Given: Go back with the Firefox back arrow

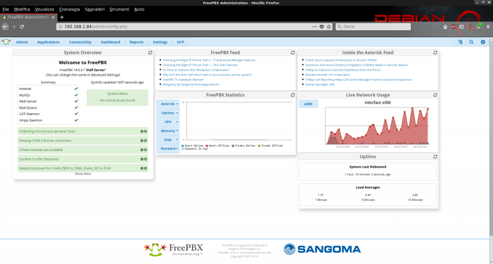Looking at the screenshot, I should 5,27.
